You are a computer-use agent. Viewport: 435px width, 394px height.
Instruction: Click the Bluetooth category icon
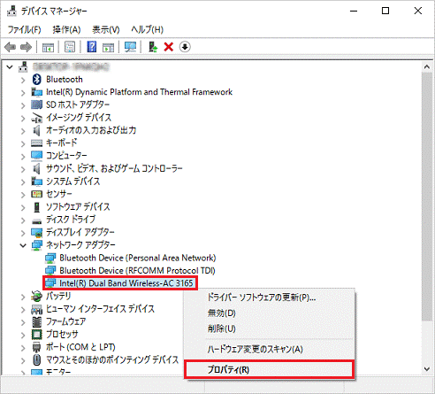pos(36,79)
